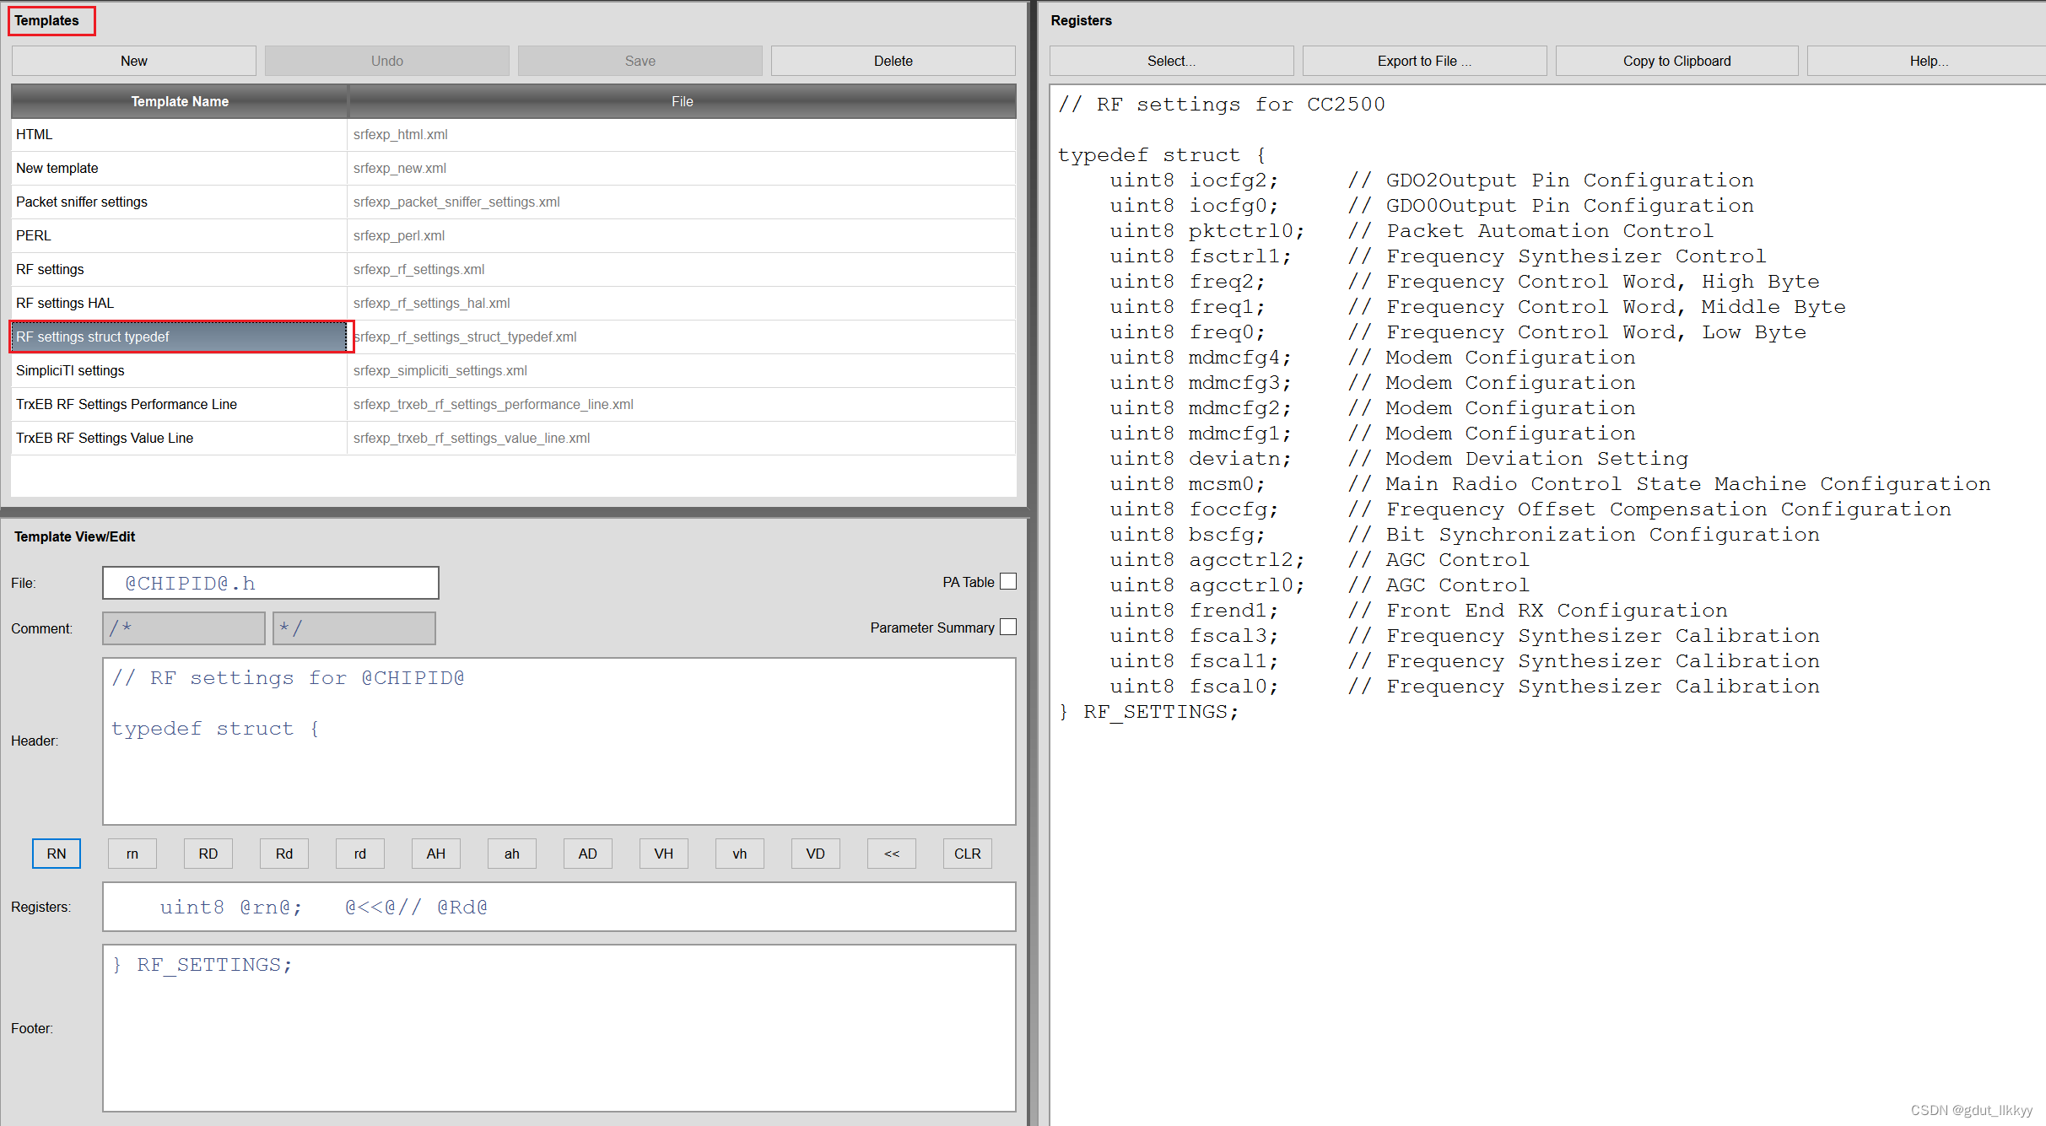Click the Registers panel title
Viewport: 2046px width, 1126px height.
click(1081, 20)
